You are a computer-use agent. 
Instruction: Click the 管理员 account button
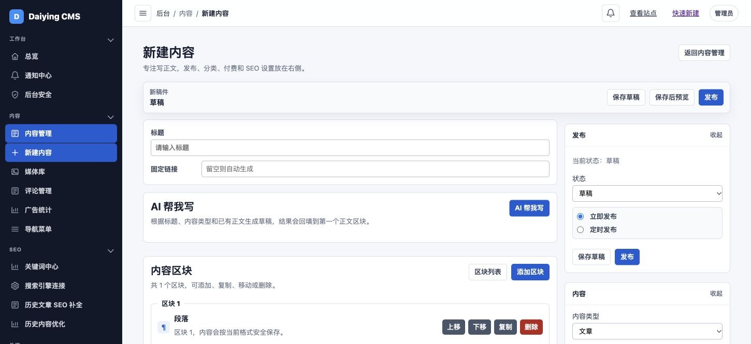[x=724, y=13]
